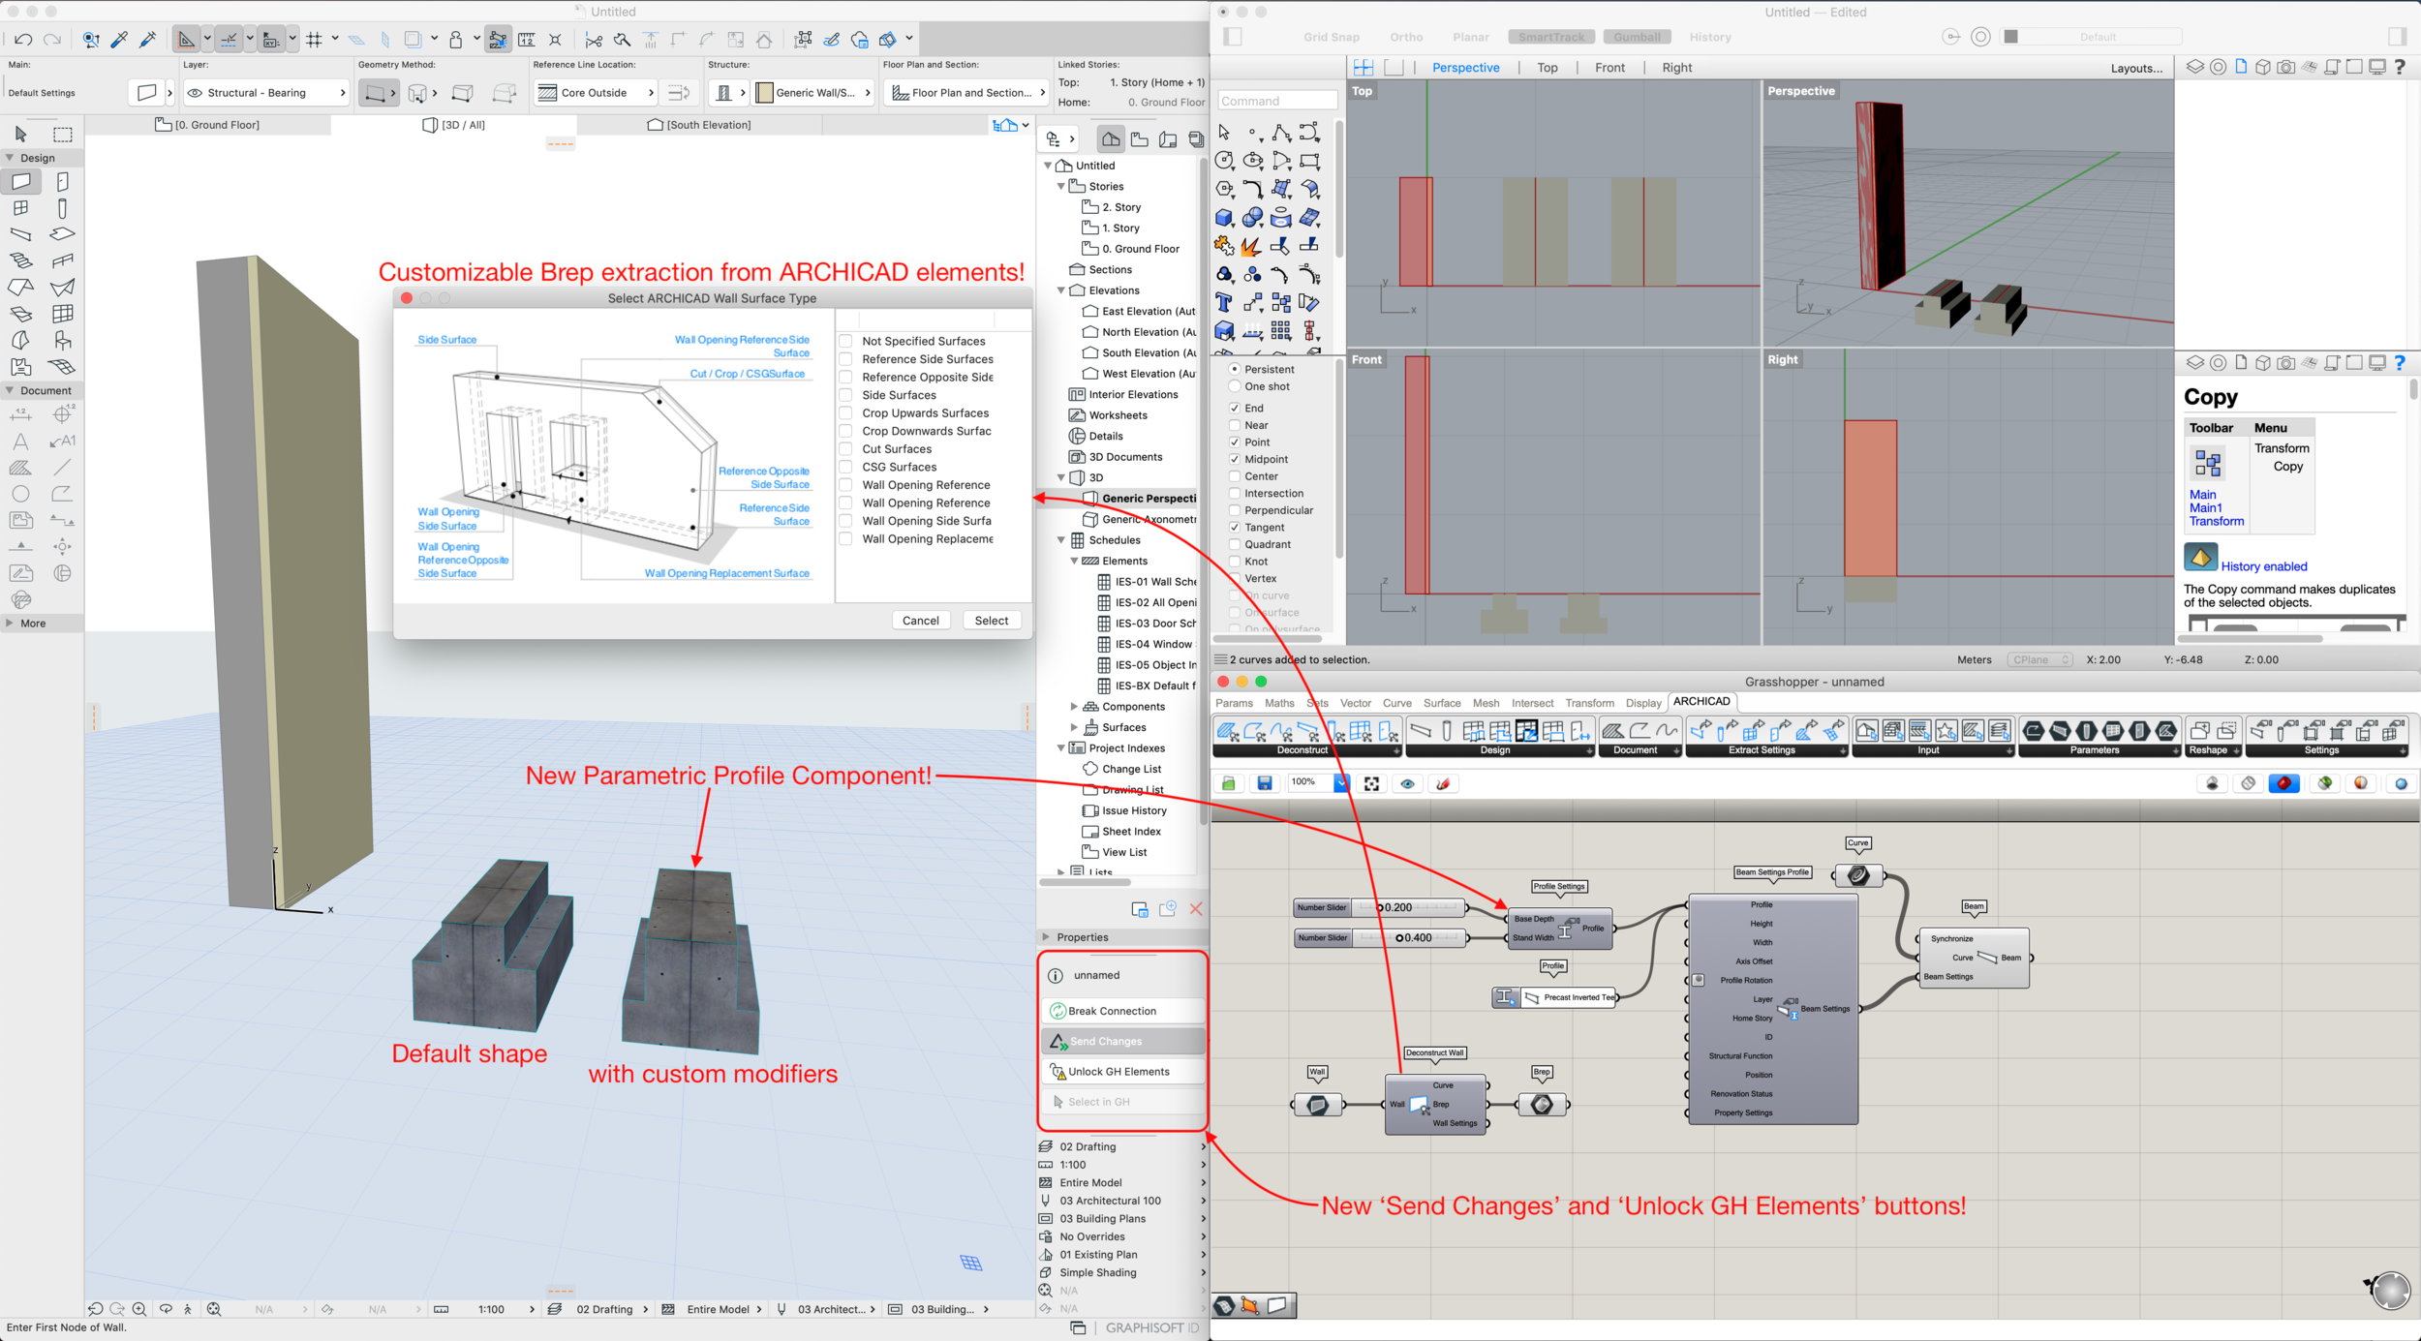The height and width of the screenshot is (1341, 2421).
Task: Expand the Components tree node
Action: pyautogui.click(x=1074, y=707)
